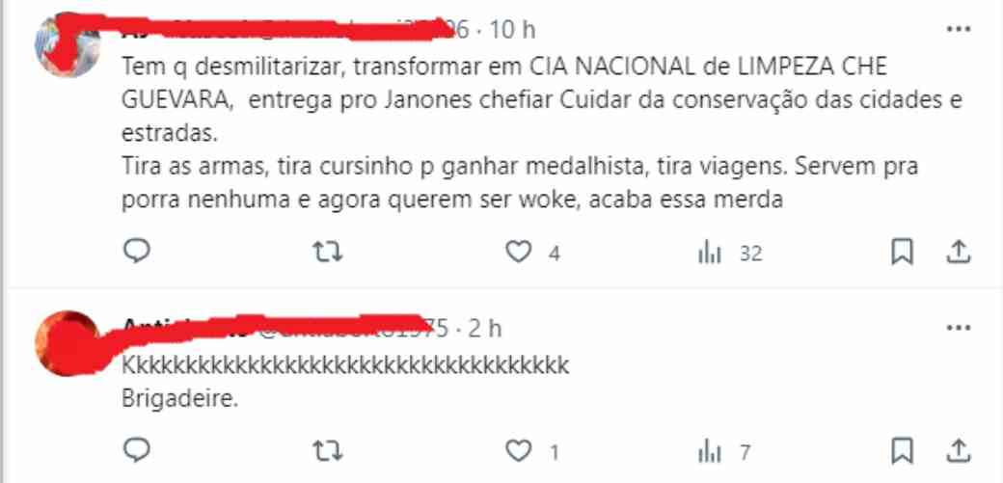Open the first tweet author's avatar

[x=67, y=44]
